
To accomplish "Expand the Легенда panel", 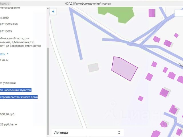I will (119, 132).
